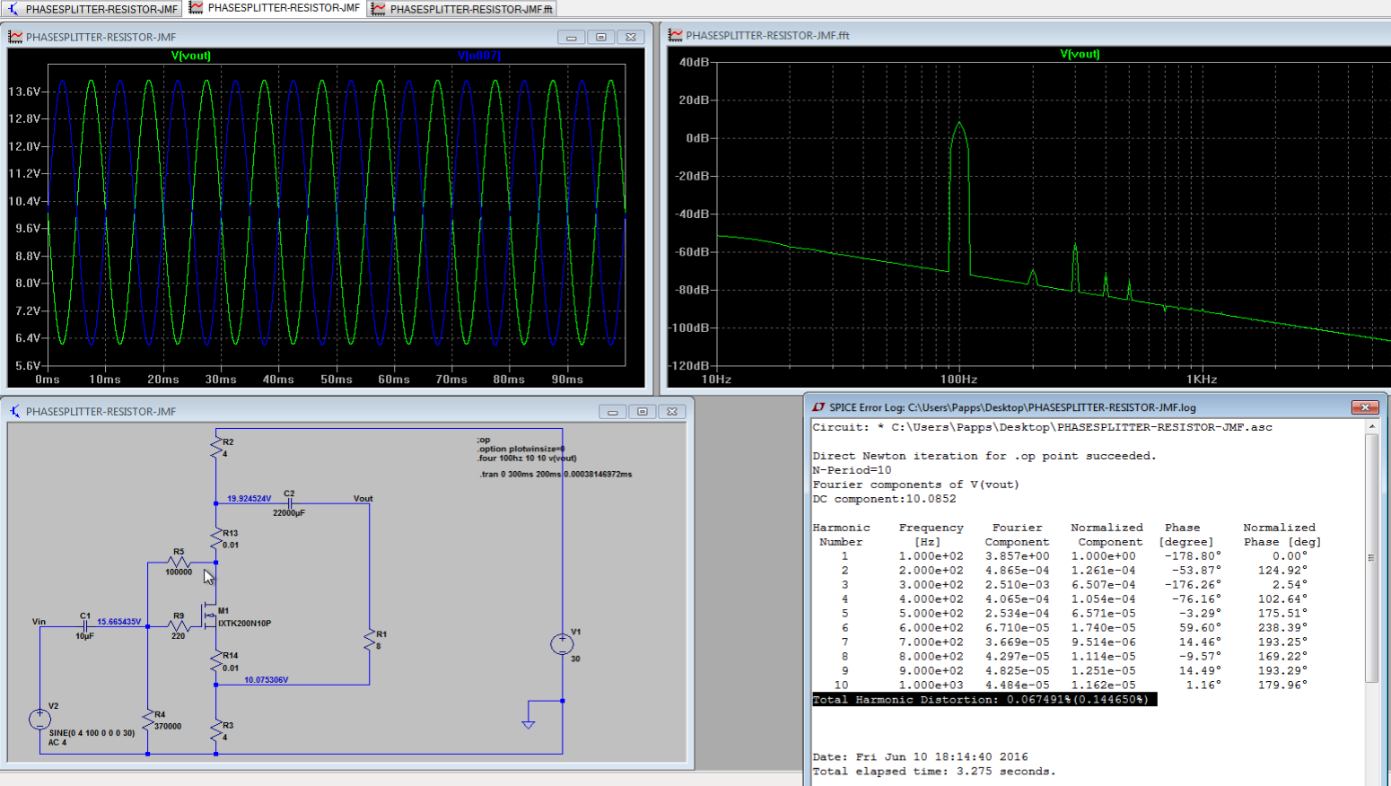1391x786 pixels.
Task: Click the 50ms time axis label
Action: click(337, 380)
